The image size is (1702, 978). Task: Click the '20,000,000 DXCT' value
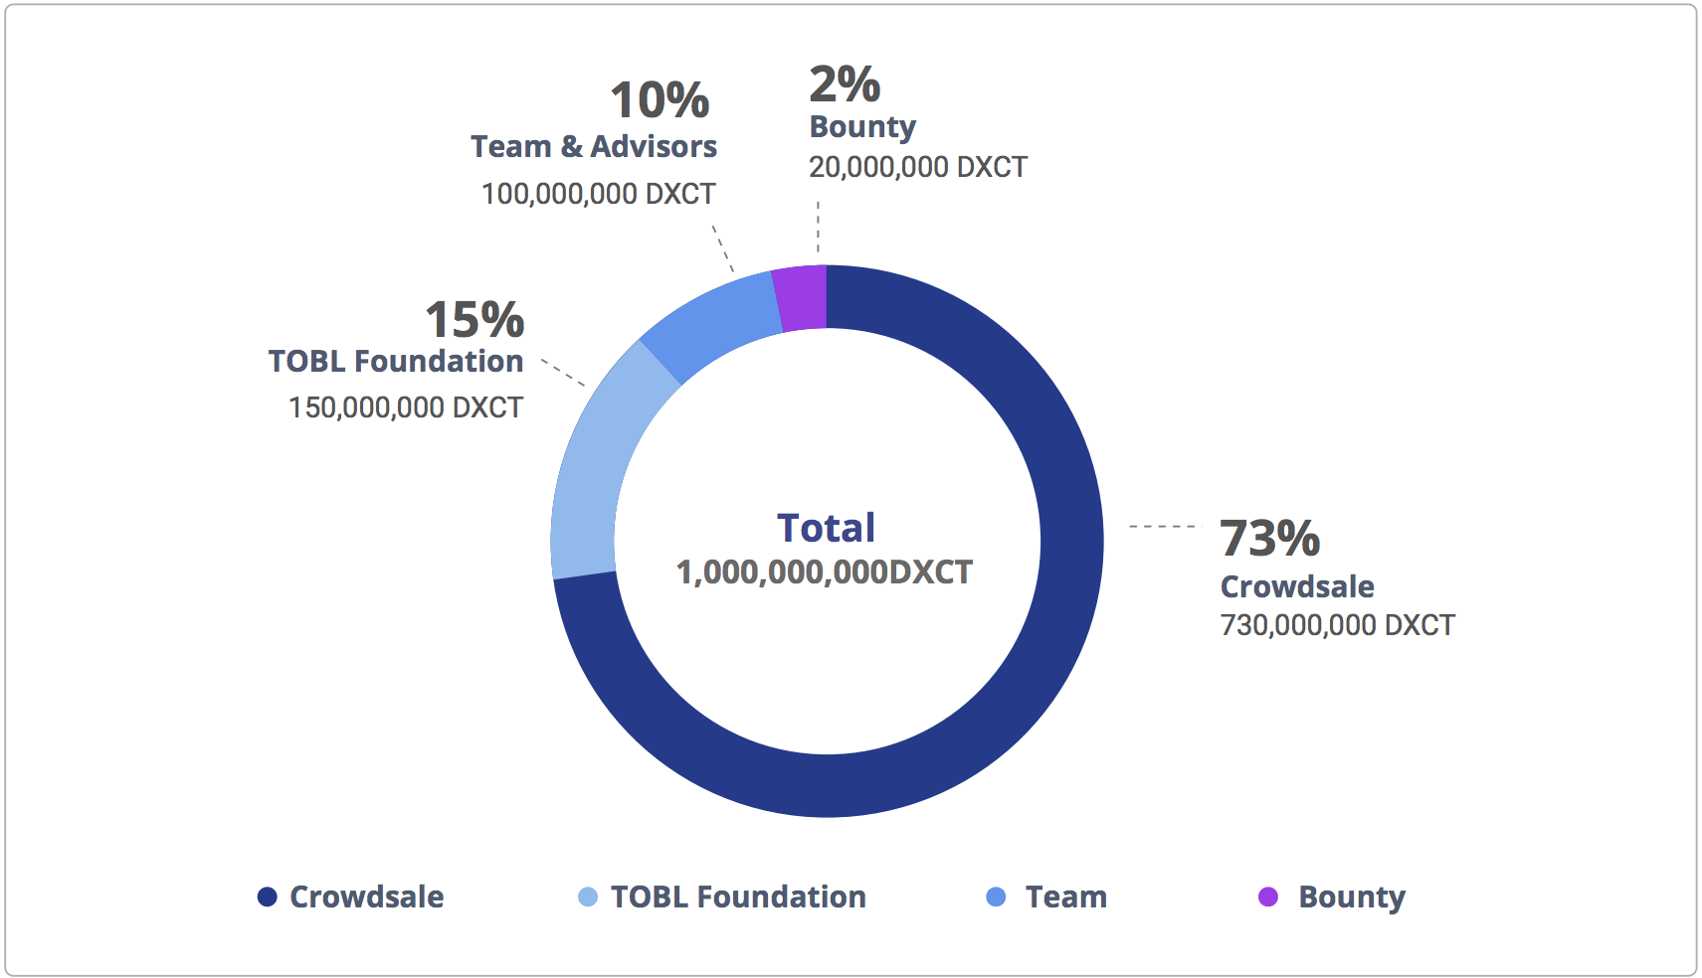point(918,167)
